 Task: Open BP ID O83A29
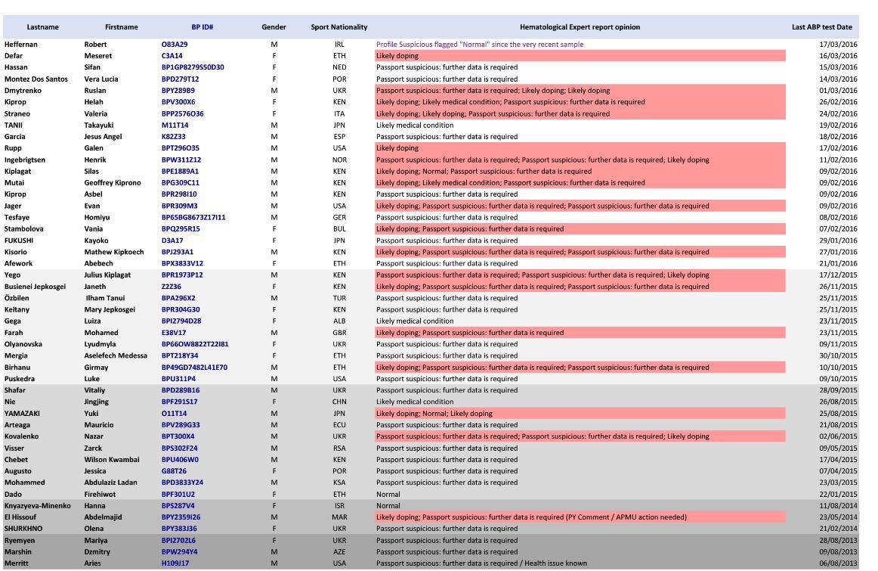[x=175, y=45]
